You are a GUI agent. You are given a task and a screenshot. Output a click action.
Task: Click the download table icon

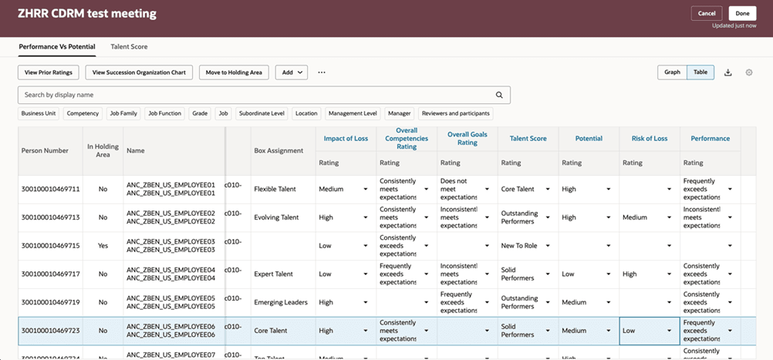coord(727,72)
